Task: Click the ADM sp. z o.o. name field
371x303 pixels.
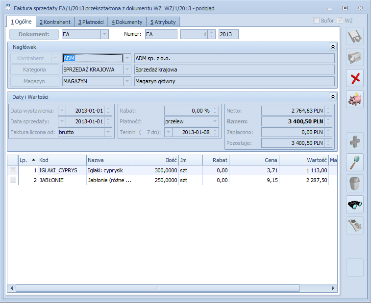Action: click(x=234, y=58)
